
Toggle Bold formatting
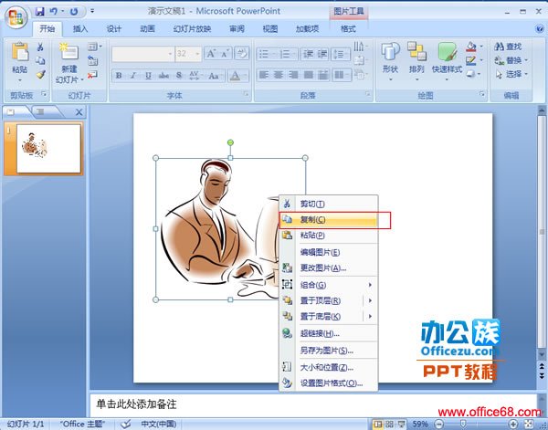point(119,75)
